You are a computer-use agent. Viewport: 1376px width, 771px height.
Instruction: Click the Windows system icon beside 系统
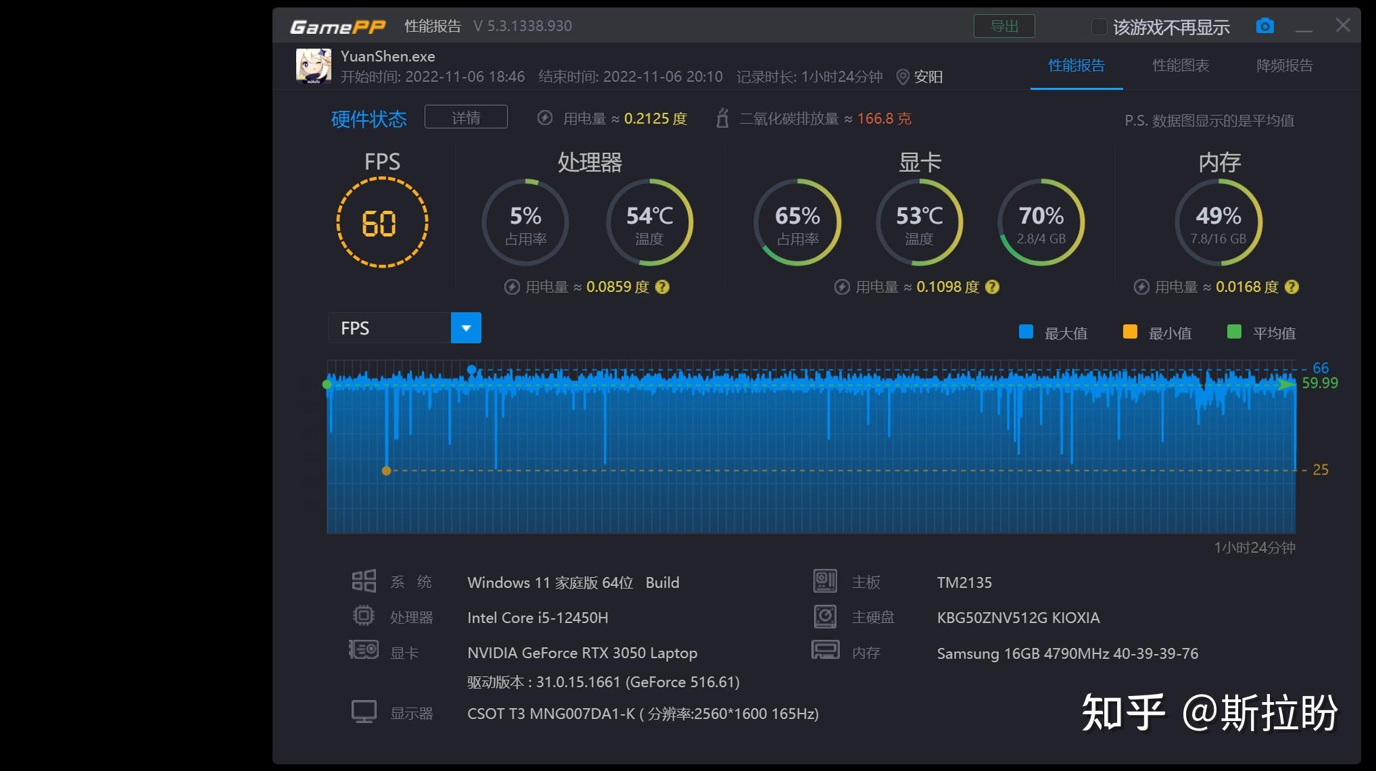(364, 580)
